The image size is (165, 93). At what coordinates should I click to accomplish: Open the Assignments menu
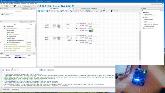pos(16,3)
